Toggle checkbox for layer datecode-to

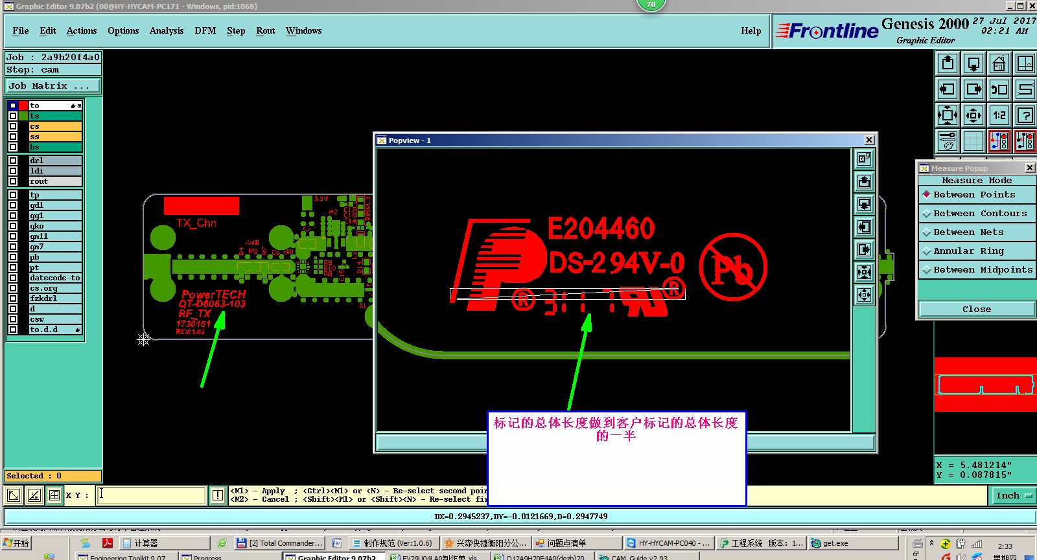click(x=13, y=278)
